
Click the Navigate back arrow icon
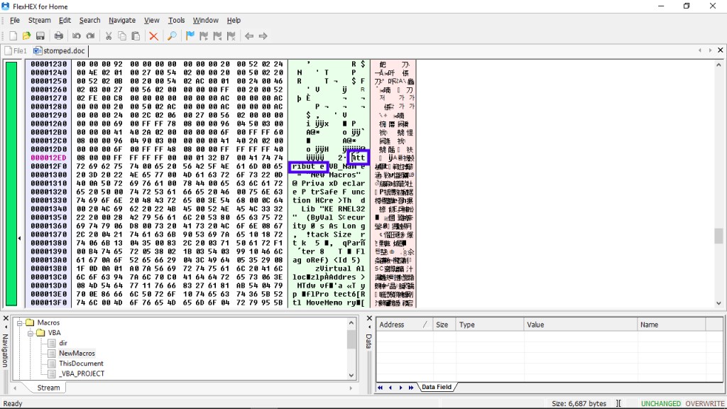pyautogui.click(x=249, y=36)
